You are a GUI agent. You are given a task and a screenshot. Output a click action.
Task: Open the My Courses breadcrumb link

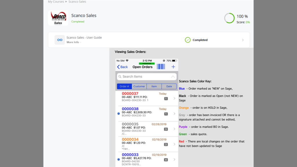coord(55,2)
